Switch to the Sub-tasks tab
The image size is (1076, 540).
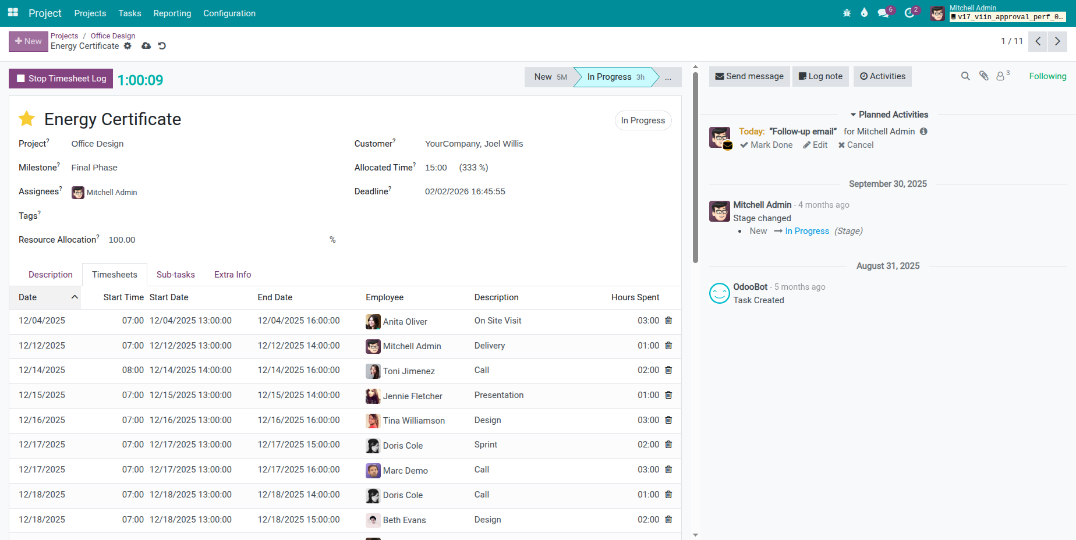[x=175, y=274]
